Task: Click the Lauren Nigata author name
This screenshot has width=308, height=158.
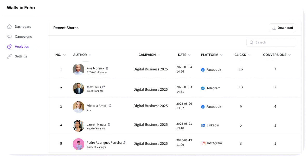Action: point(96,124)
